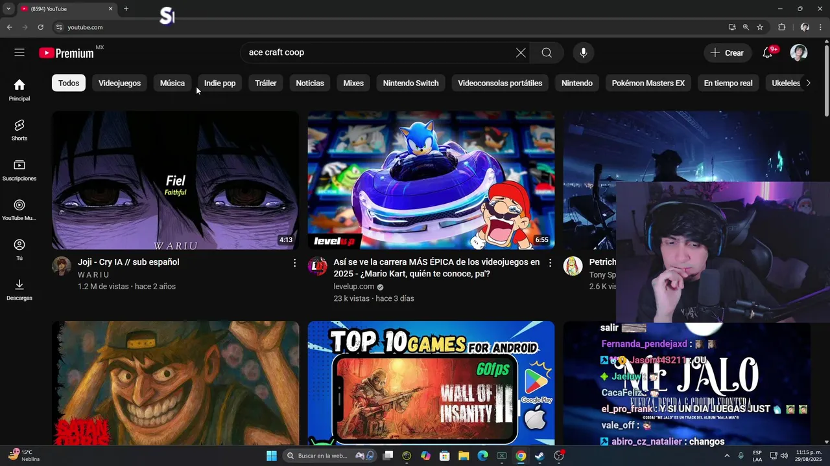Reload the page in Chrome
830x466 pixels.
point(40,27)
